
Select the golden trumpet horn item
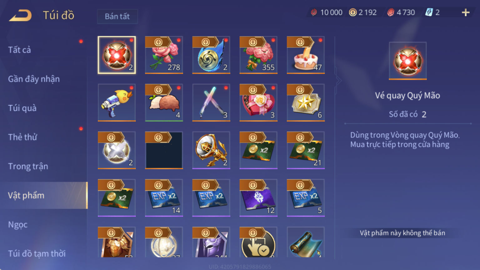pos(211,150)
